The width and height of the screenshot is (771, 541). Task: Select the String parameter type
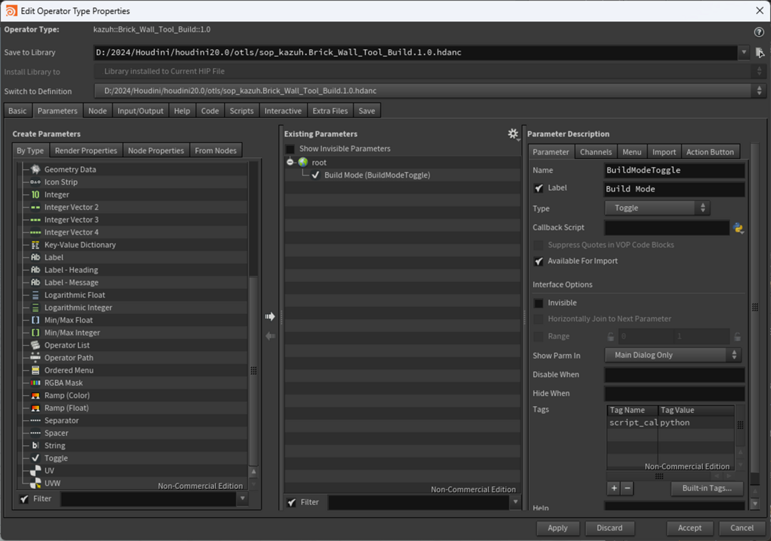click(55, 446)
